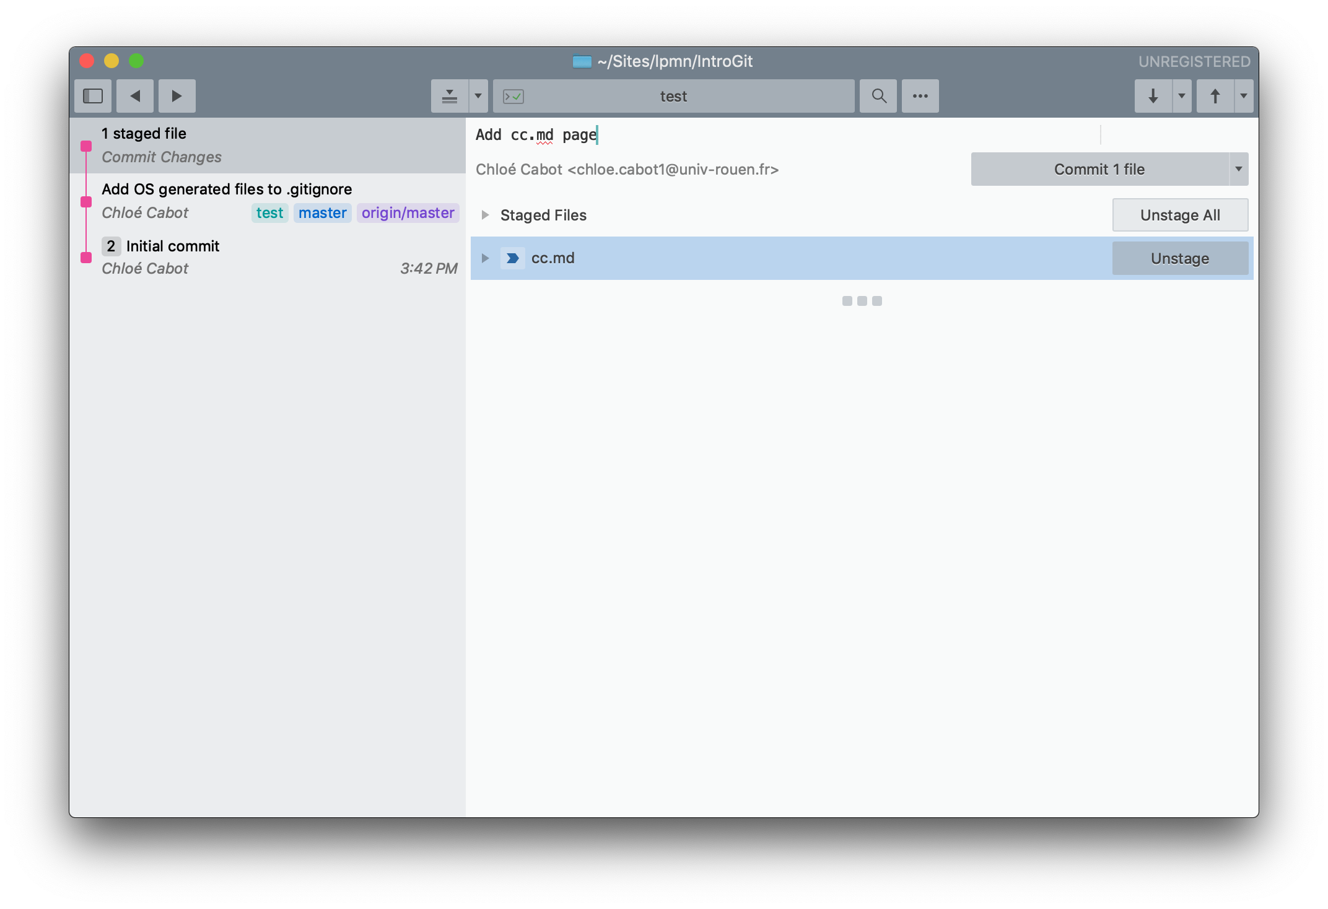Select the '1 staged file' commit entry
Screen dimensions: 1328x909
click(268, 146)
